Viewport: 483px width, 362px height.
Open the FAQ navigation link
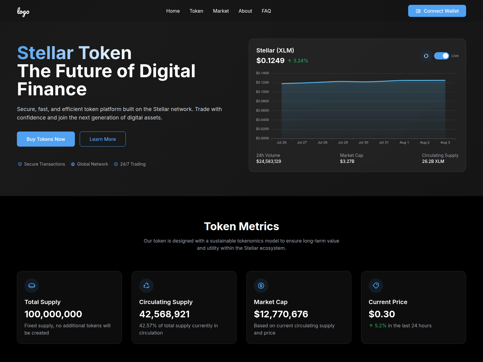(x=266, y=11)
